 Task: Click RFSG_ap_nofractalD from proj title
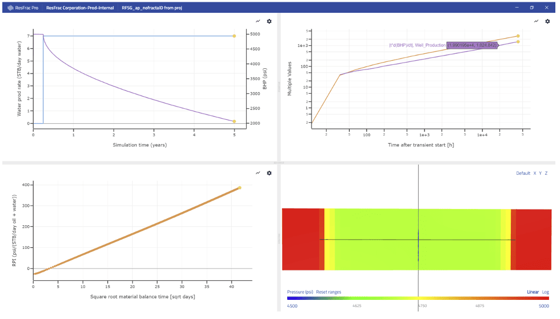click(152, 8)
